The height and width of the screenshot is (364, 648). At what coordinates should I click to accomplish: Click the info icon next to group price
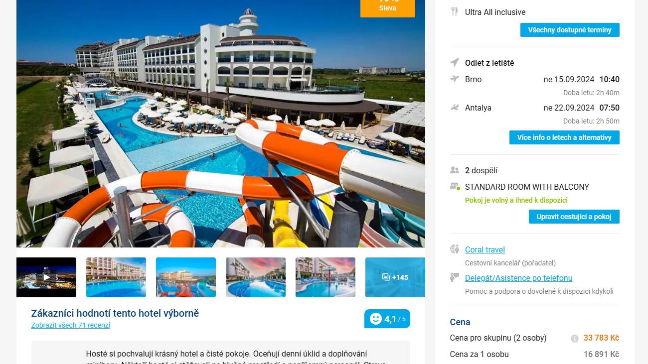[x=575, y=338]
